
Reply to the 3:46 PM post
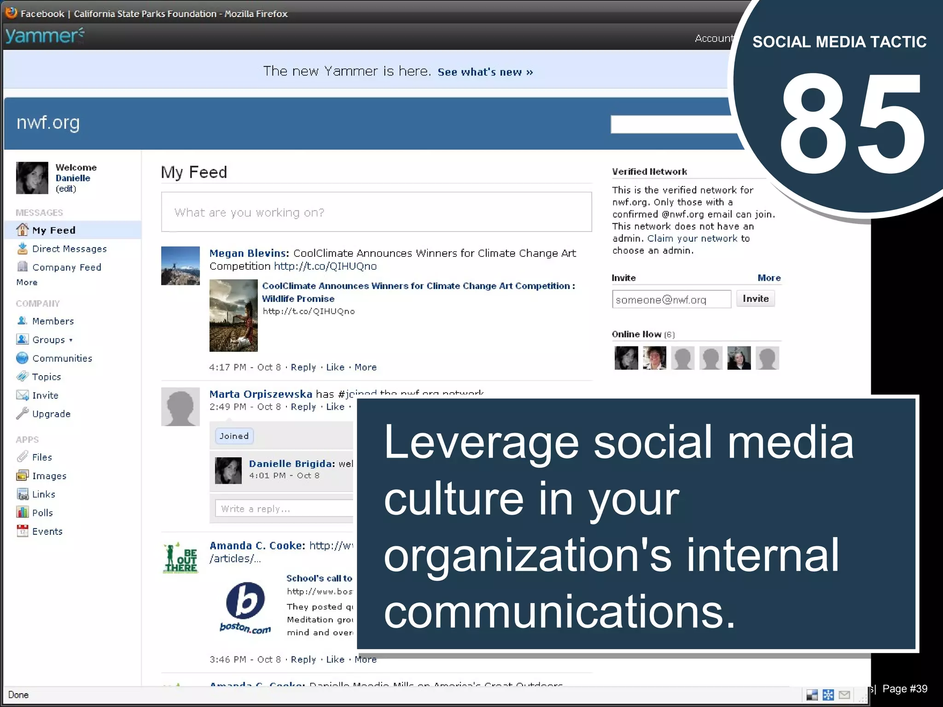pos(303,659)
